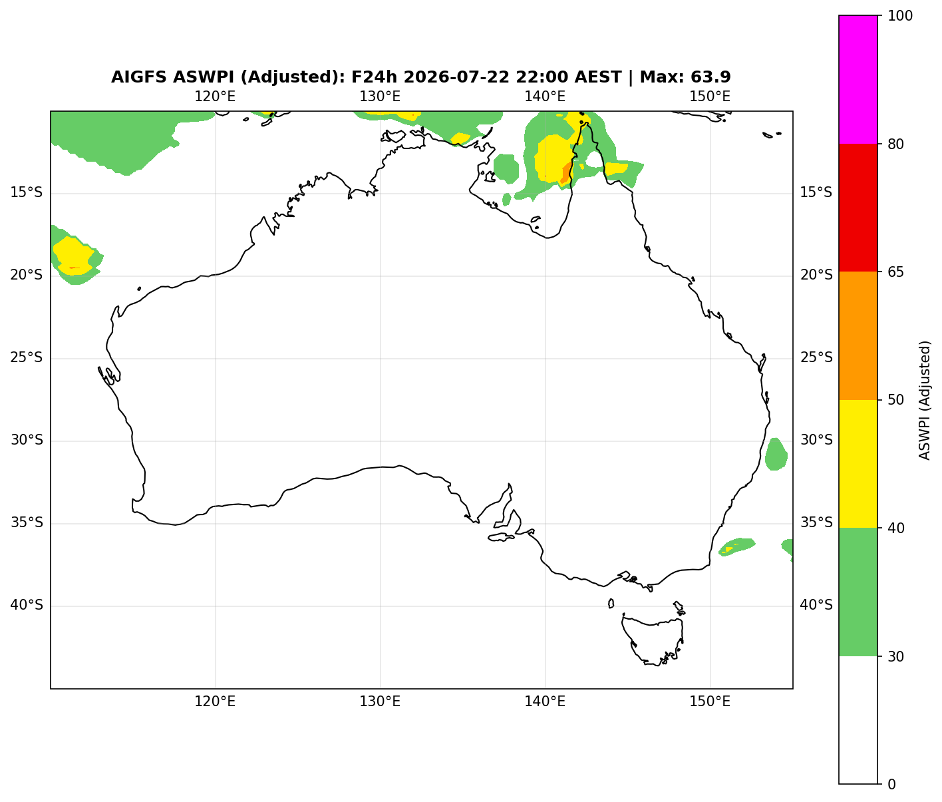This screenshot has width=942, height=802.
Task: Click the 15°S label right of the map
Action: tap(816, 193)
